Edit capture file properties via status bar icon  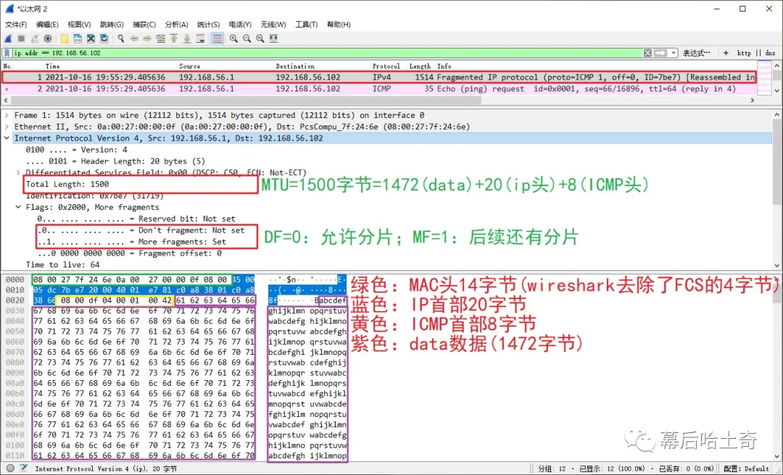pos(23,468)
